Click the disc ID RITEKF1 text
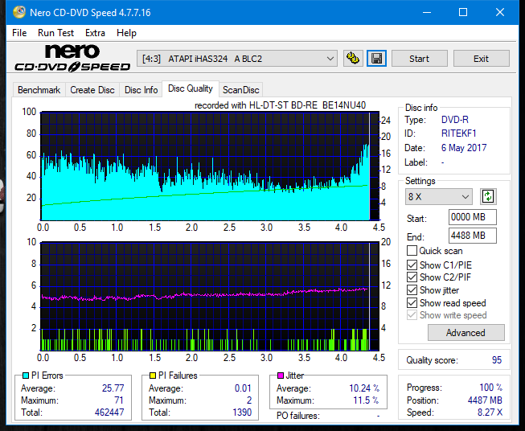525x431 pixels. [458, 133]
